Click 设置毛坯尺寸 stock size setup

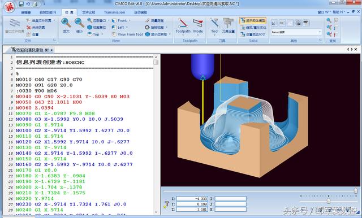point(253,34)
